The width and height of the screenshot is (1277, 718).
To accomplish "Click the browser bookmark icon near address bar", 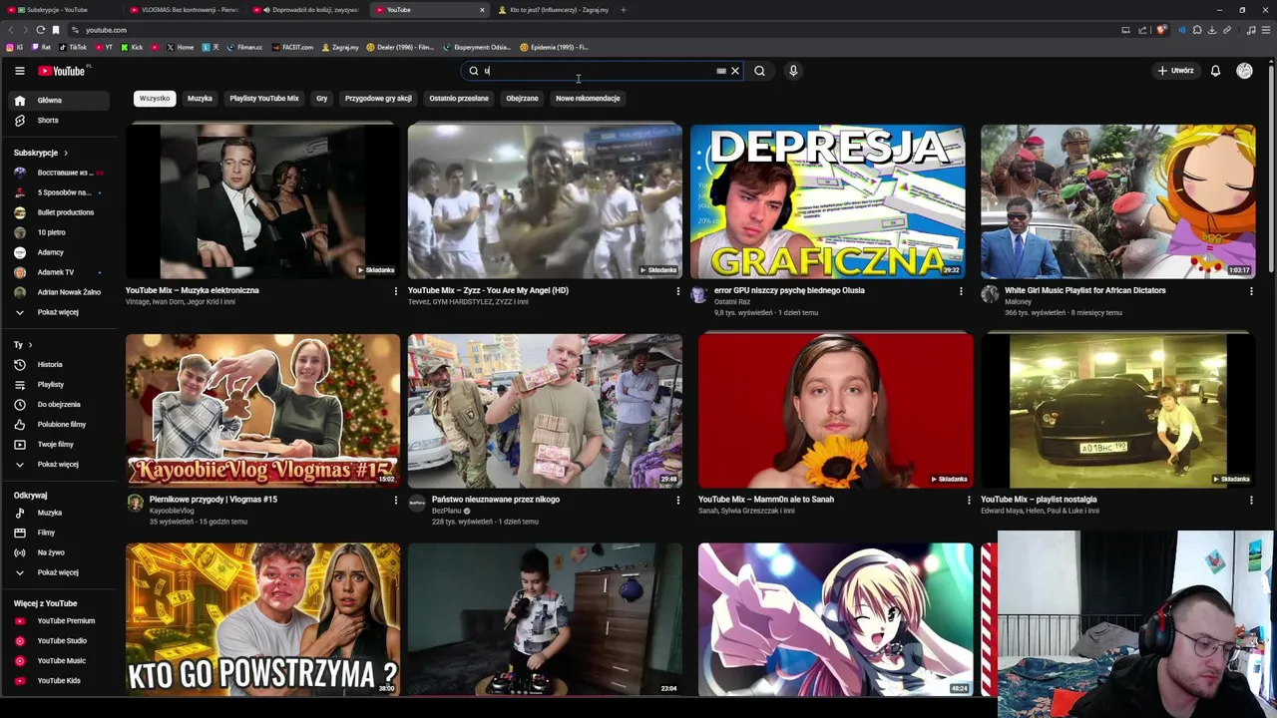I will (56, 30).
